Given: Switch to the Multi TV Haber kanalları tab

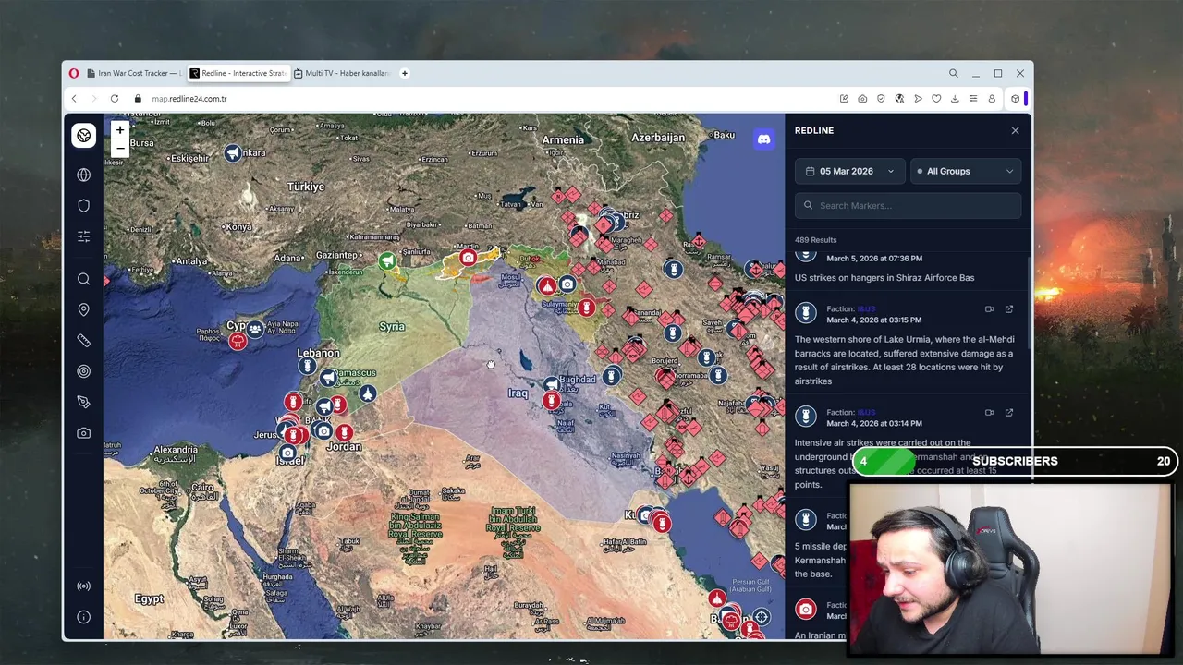Looking at the screenshot, I should coord(341,73).
